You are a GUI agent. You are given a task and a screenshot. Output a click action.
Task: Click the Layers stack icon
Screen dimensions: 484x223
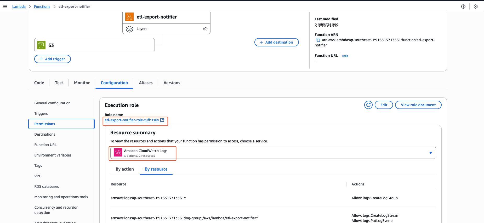click(129, 29)
